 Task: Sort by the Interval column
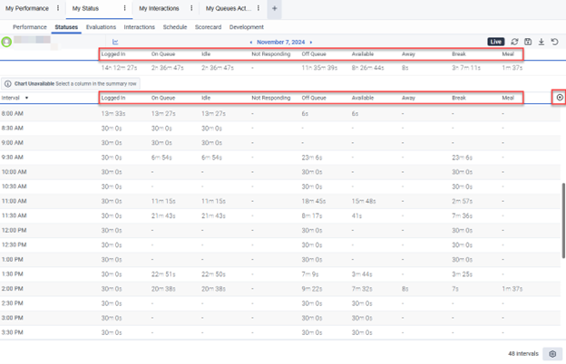pyautogui.click(x=13, y=97)
